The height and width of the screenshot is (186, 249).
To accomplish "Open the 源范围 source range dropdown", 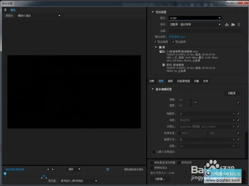I will click(x=79, y=181).
